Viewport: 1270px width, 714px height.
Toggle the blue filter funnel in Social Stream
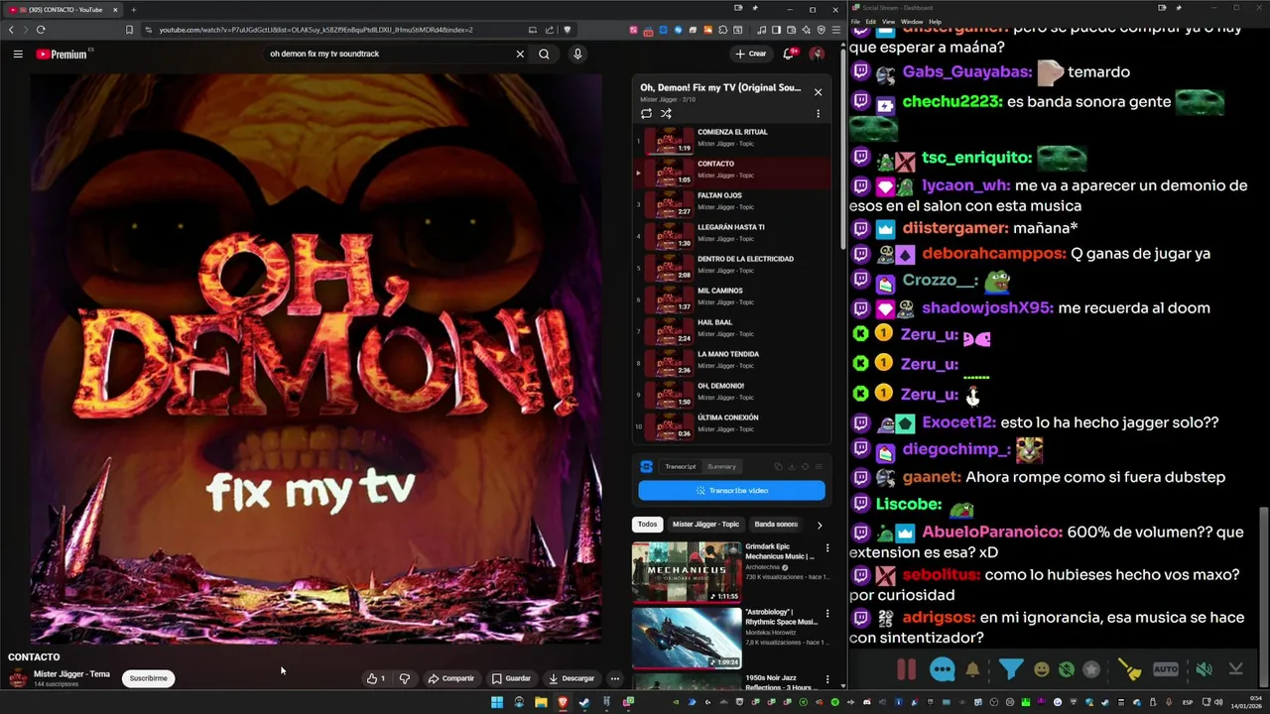[1011, 669]
